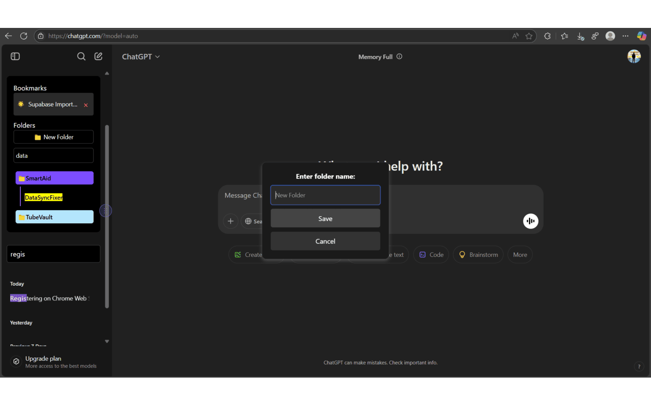The width and height of the screenshot is (651, 406).
Task: Click the 'Enter folder name:' dialog title
Action: (325, 177)
